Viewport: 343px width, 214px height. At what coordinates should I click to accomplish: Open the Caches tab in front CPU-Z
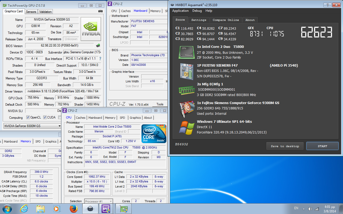tap(80, 118)
